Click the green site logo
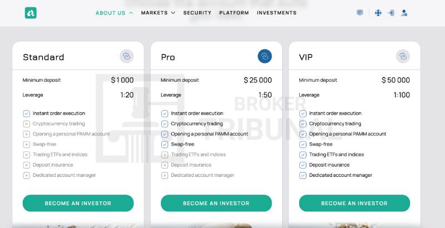445x228 pixels. pyautogui.click(x=31, y=13)
